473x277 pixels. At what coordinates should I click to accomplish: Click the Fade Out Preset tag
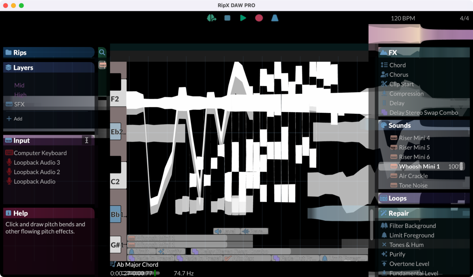tap(296, 258)
